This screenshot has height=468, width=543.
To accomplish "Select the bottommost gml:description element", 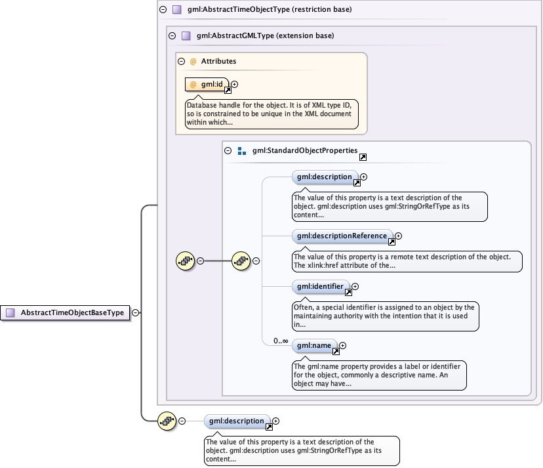I will (236, 421).
